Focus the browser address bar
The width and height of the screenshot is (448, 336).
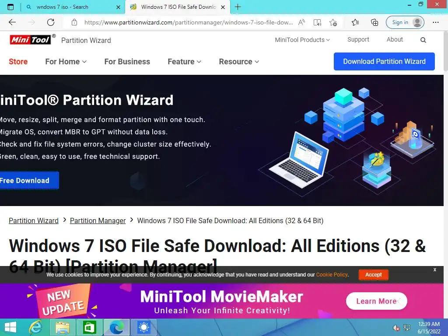(189, 22)
